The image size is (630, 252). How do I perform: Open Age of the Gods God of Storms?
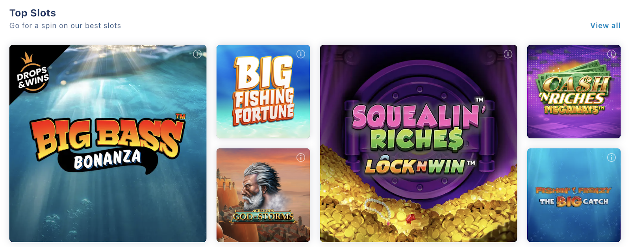pyautogui.click(x=263, y=195)
